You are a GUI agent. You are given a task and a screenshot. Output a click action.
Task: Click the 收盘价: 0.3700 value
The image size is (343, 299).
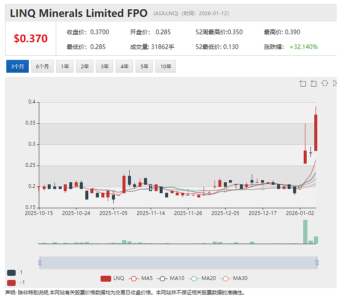coord(88,32)
